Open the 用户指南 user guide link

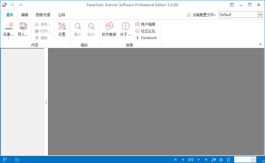[x=145, y=24]
